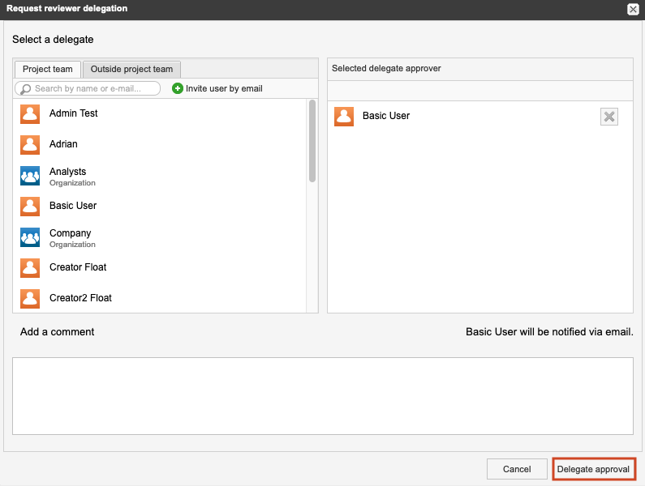645x486 pixels.
Task: Choose Basic User in the project team list
Action: [x=73, y=206]
